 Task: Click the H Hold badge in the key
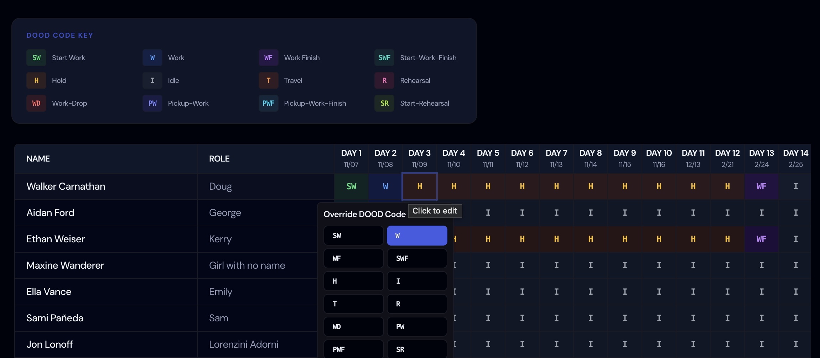(x=36, y=80)
